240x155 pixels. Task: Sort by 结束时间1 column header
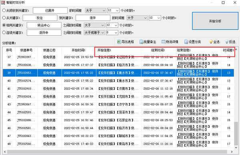click(158, 50)
